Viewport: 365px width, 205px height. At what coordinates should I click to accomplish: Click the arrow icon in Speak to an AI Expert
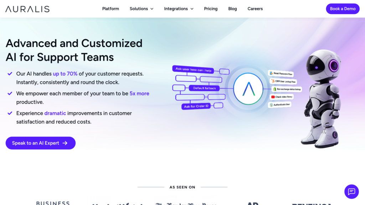[x=65, y=143]
